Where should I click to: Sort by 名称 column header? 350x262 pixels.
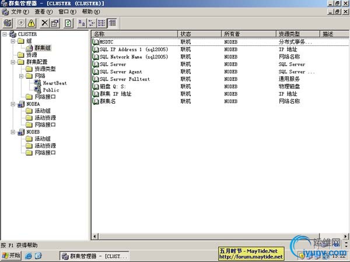coord(135,34)
